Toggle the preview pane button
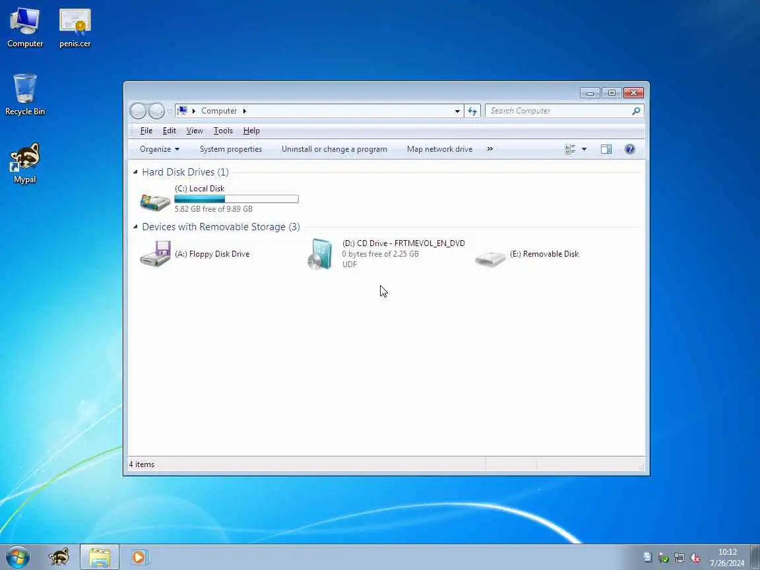Screen dimensions: 760x570 click(x=606, y=149)
